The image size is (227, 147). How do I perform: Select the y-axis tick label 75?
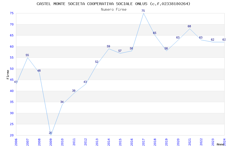[x=12, y=13]
